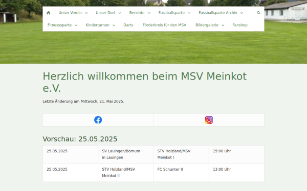Expand the Unser Dorf chevron
Viewport: 307px width, 191px height.
120,13
